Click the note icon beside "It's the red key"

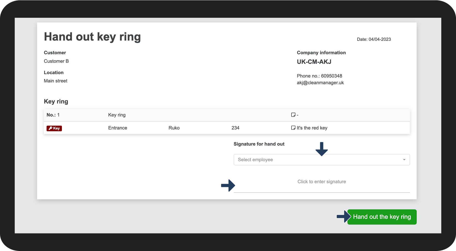click(293, 128)
